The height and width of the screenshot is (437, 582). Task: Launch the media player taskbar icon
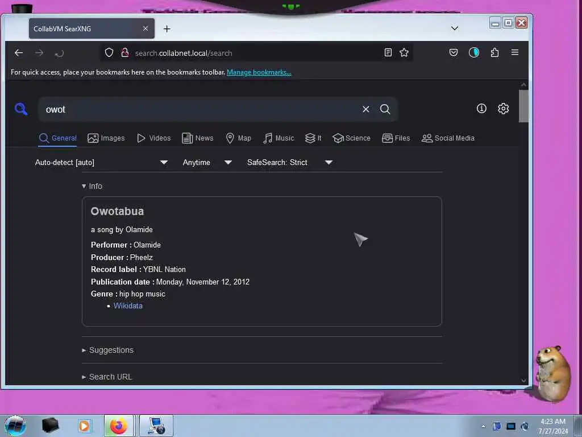(x=84, y=426)
